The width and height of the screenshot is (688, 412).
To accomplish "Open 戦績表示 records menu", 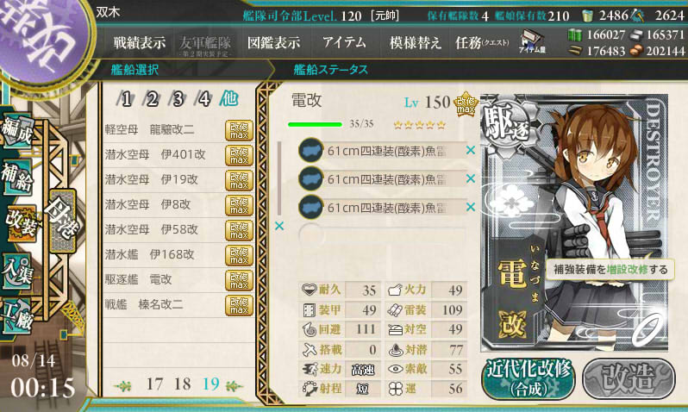I will point(140,43).
